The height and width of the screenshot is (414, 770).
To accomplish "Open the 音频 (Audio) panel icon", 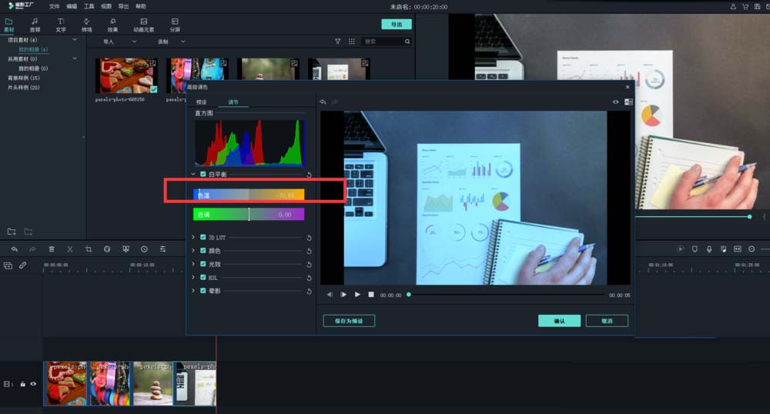I will [x=35, y=25].
